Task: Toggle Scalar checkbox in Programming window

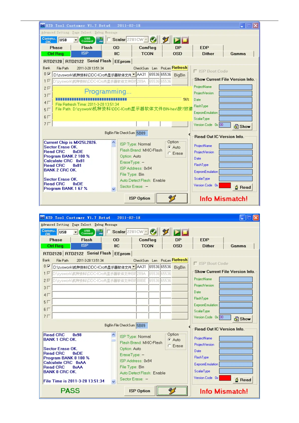Action: pos(109,39)
